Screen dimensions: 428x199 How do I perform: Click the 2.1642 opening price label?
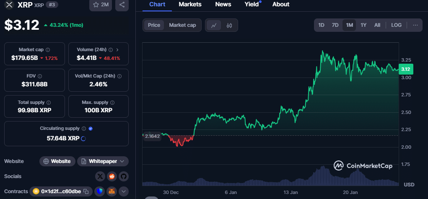[x=152, y=136]
